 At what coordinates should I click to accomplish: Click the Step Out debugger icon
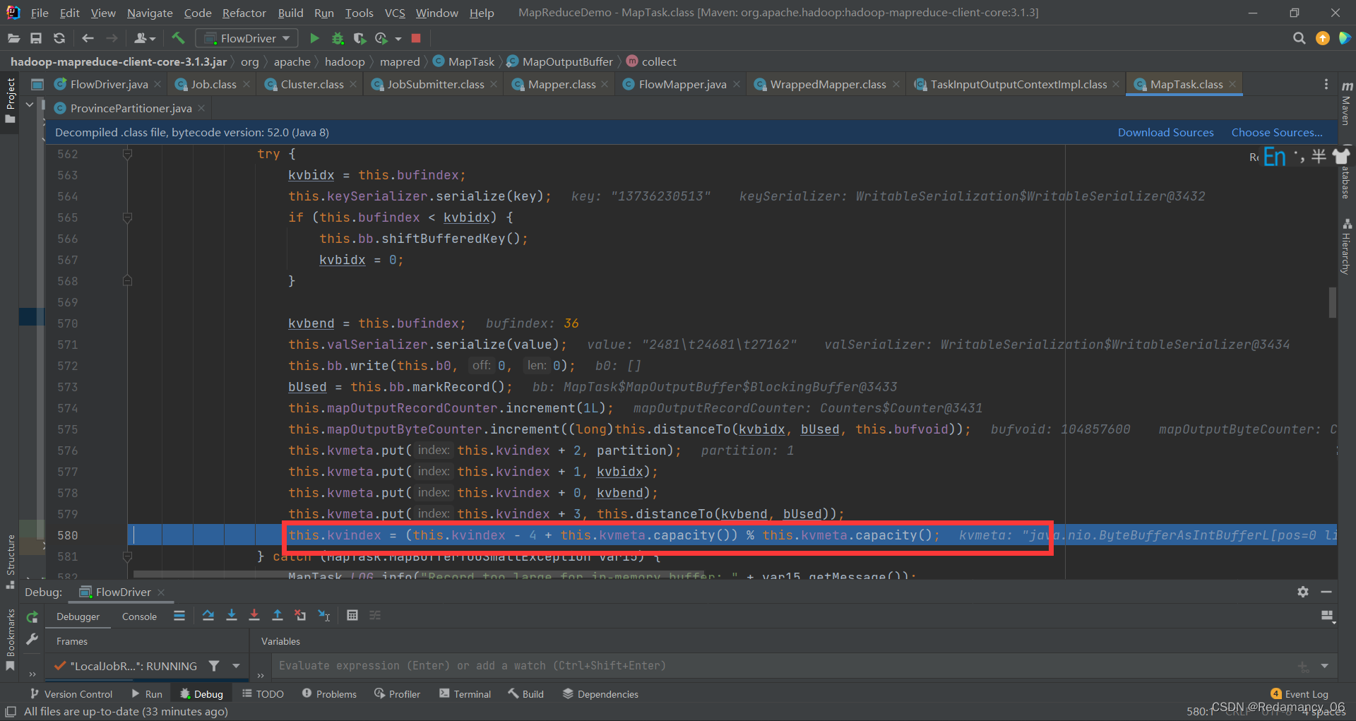[x=278, y=616]
